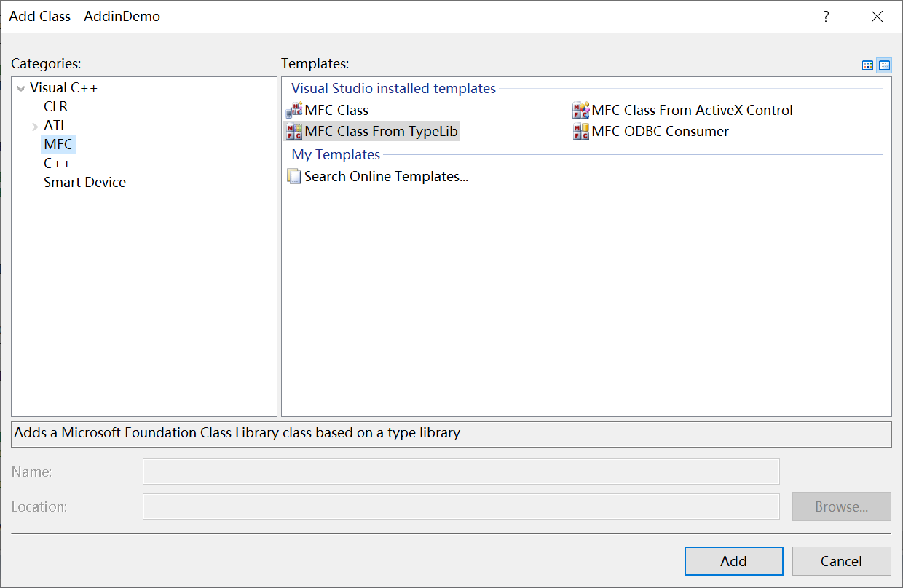Screen dimensions: 903x588
Task: Collapse the Visual C++ category node
Action: pyautogui.click(x=20, y=89)
